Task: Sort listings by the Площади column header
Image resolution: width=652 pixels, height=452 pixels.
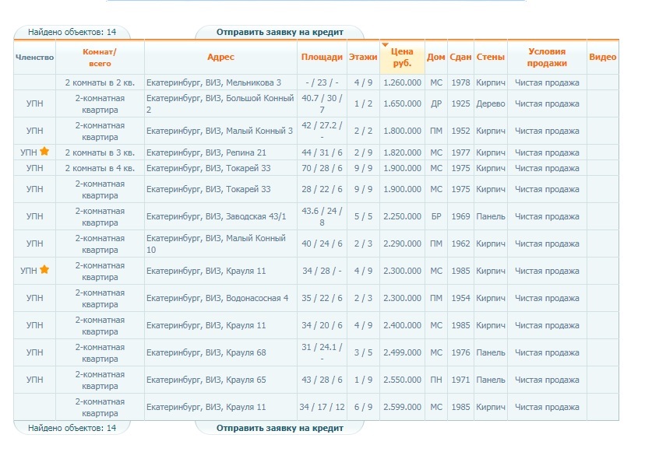Action: click(321, 58)
